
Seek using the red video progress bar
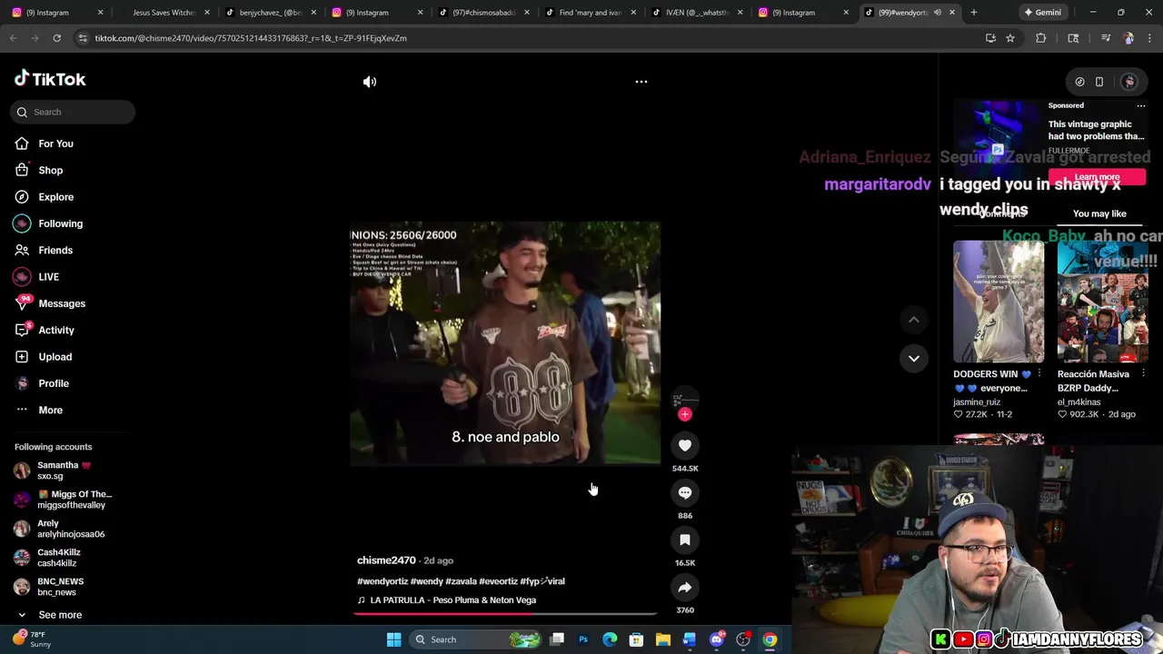(505, 613)
